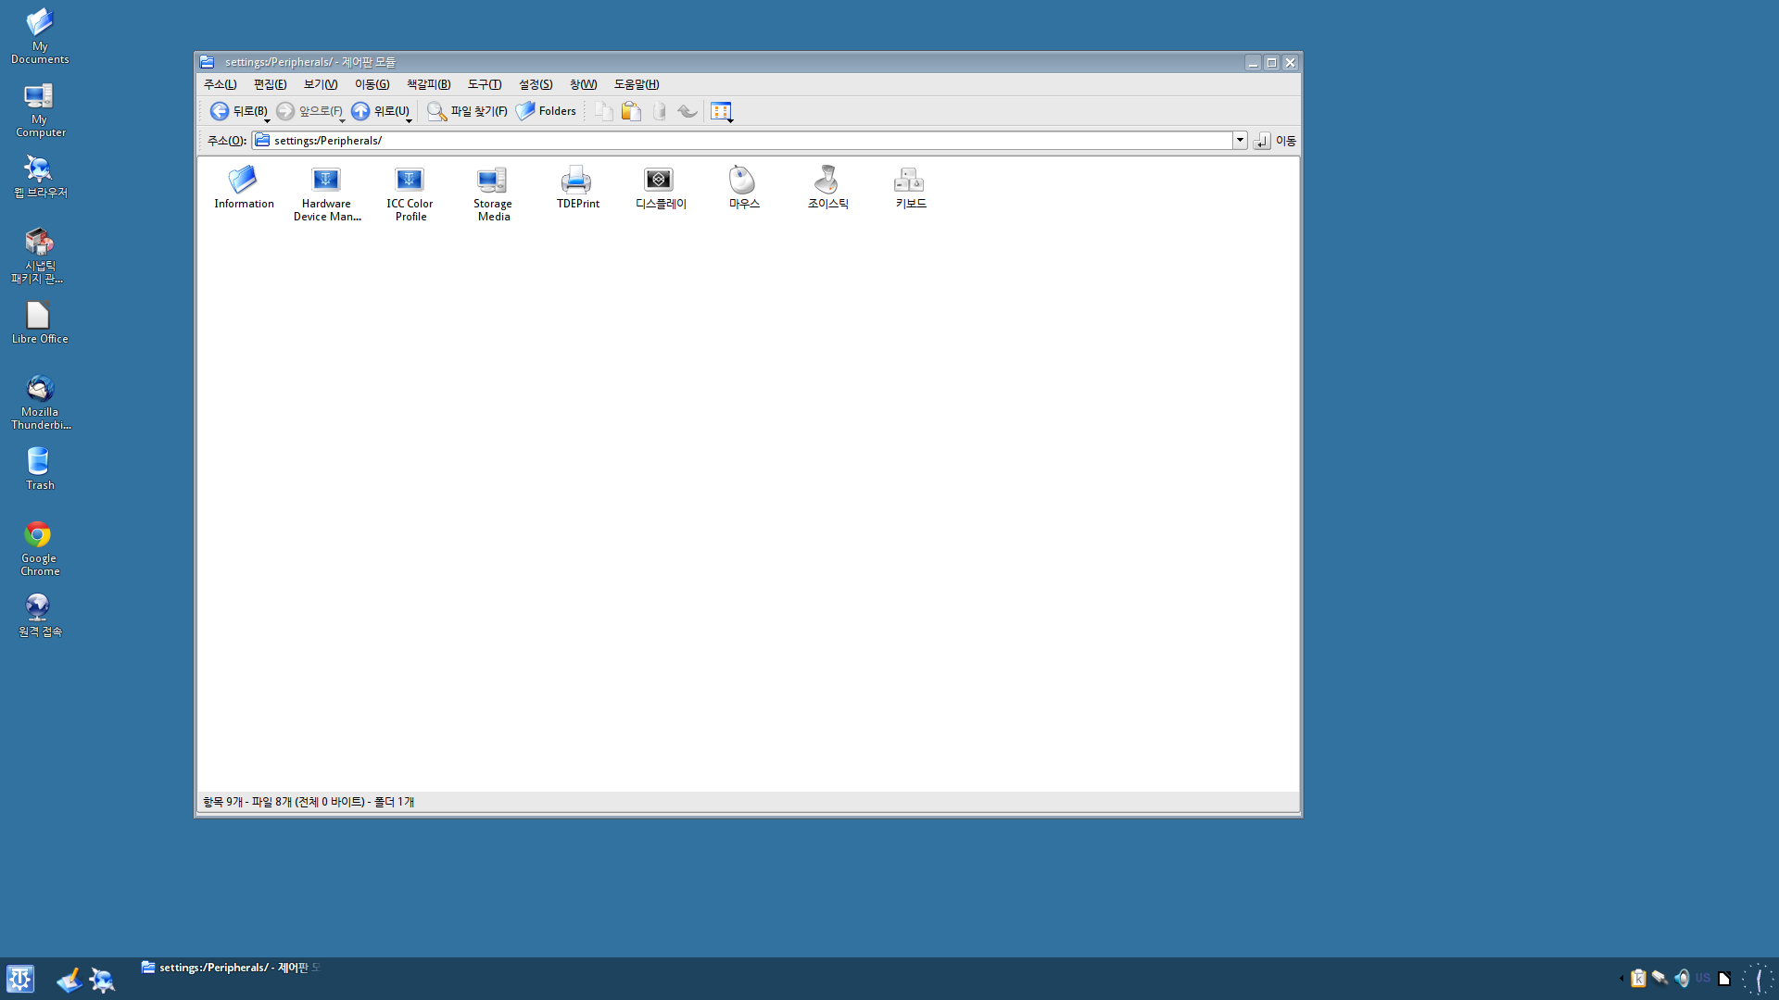This screenshot has width=1779, height=1000.
Task: Open the ICC Color Profile module
Action: (410, 194)
